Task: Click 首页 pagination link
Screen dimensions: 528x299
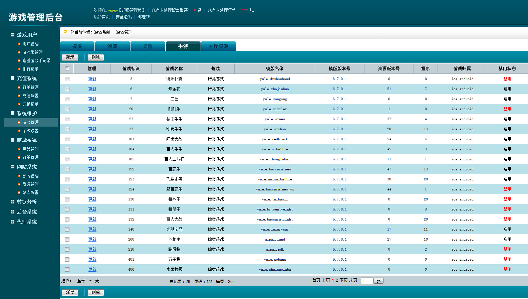Action: click(x=316, y=280)
